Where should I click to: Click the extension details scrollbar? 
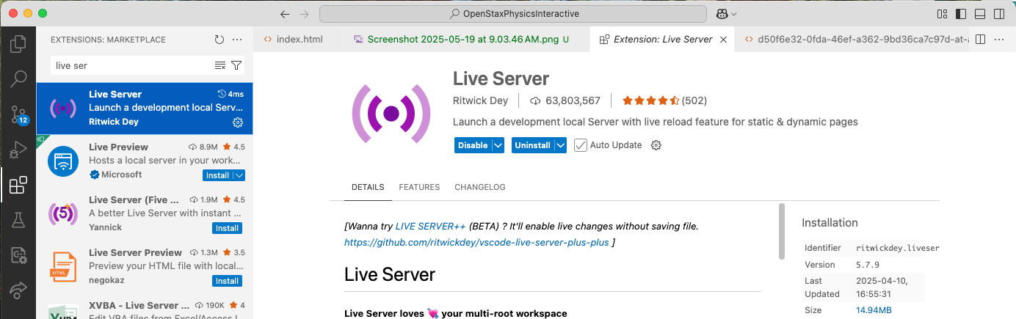coord(782,231)
